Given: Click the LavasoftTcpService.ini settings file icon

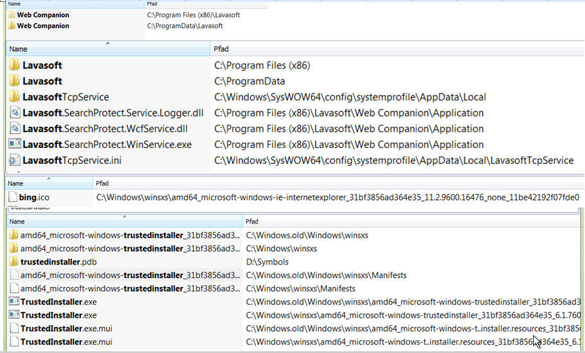Looking at the screenshot, I should [x=15, y=160].
